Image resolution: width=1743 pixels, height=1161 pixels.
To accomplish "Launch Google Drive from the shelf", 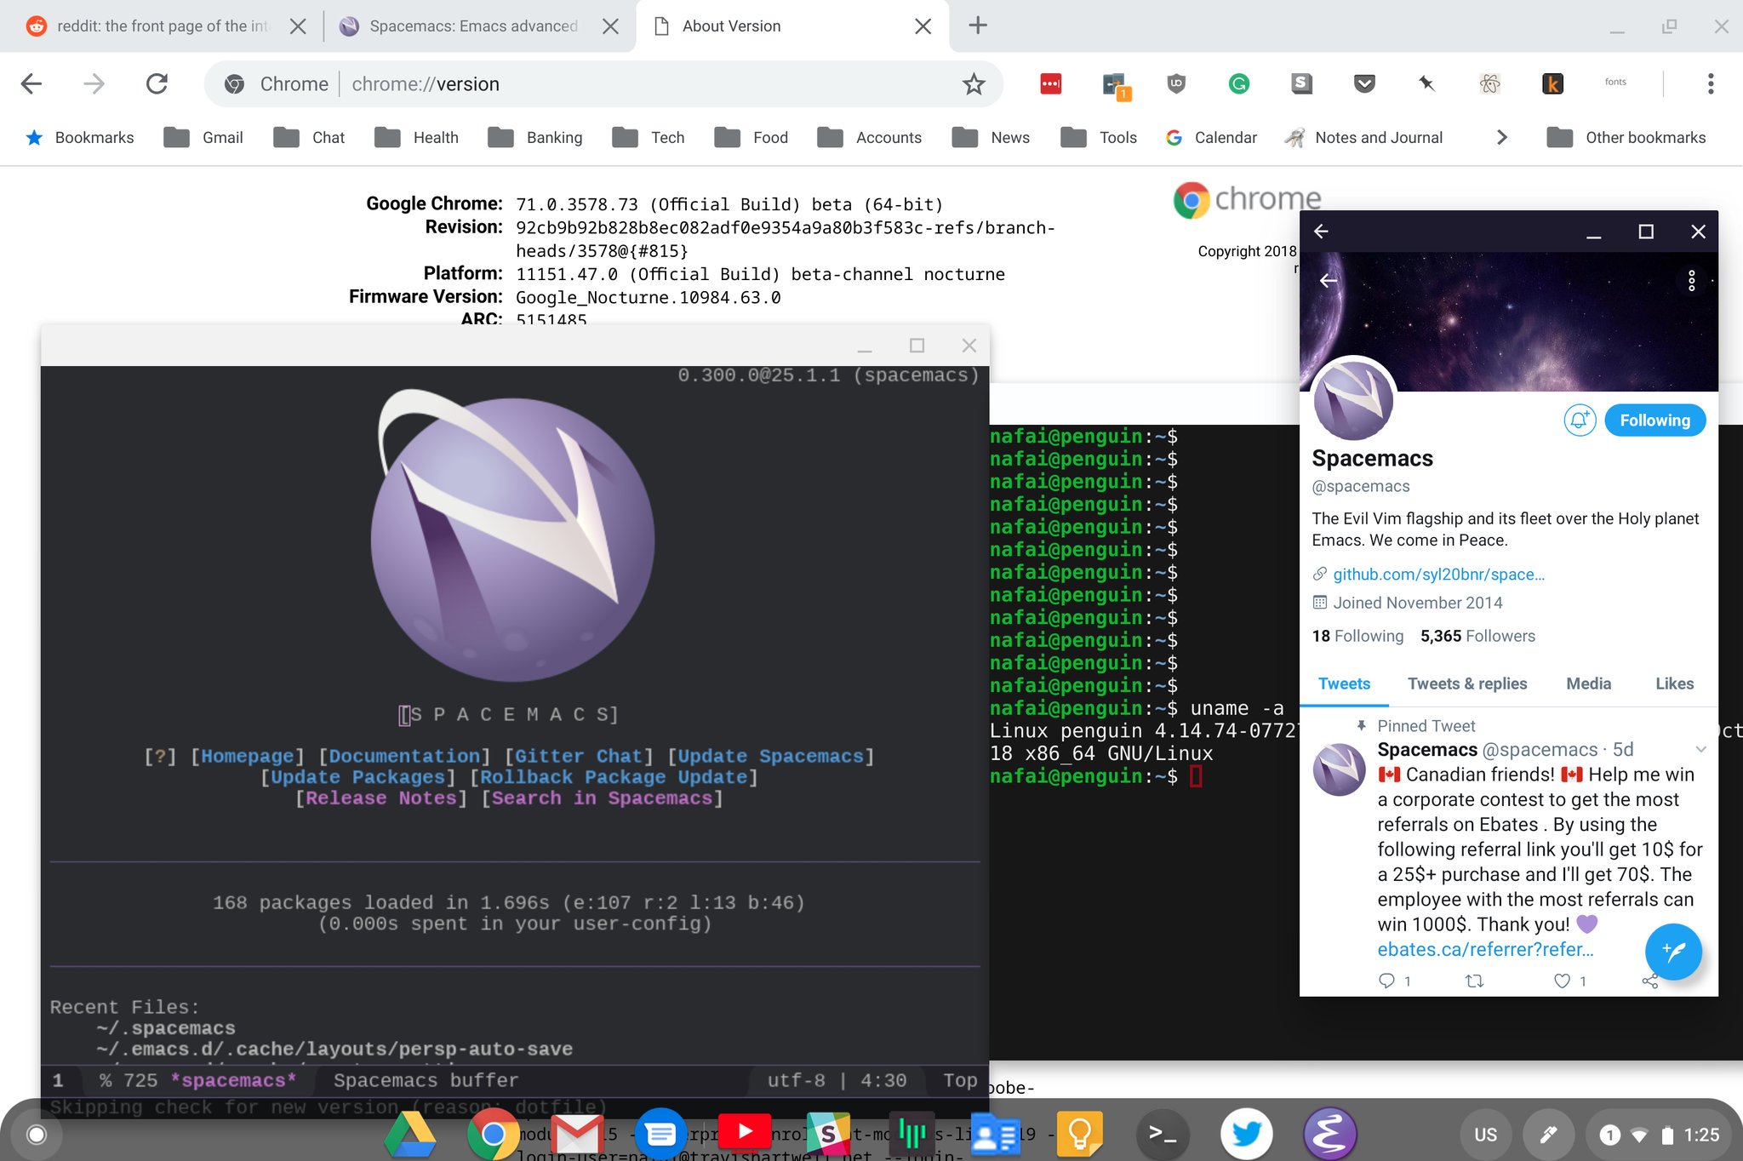I will (x=410, y=1135).
